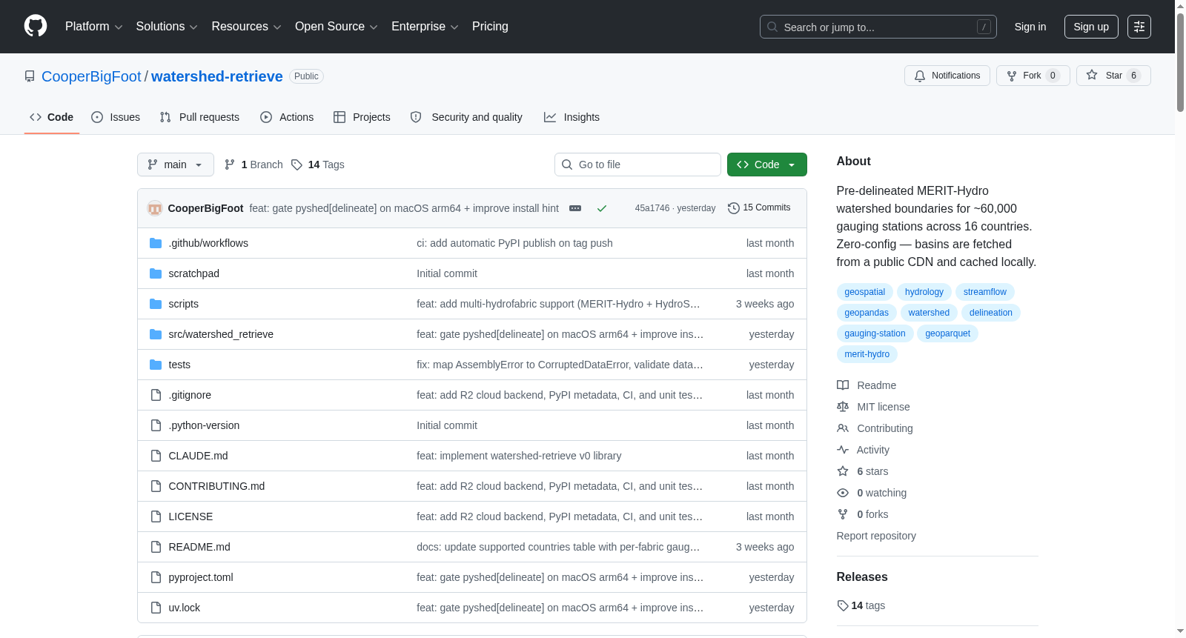
Task: Open the 15 Commits history link
Action: [x=759, y=208]
